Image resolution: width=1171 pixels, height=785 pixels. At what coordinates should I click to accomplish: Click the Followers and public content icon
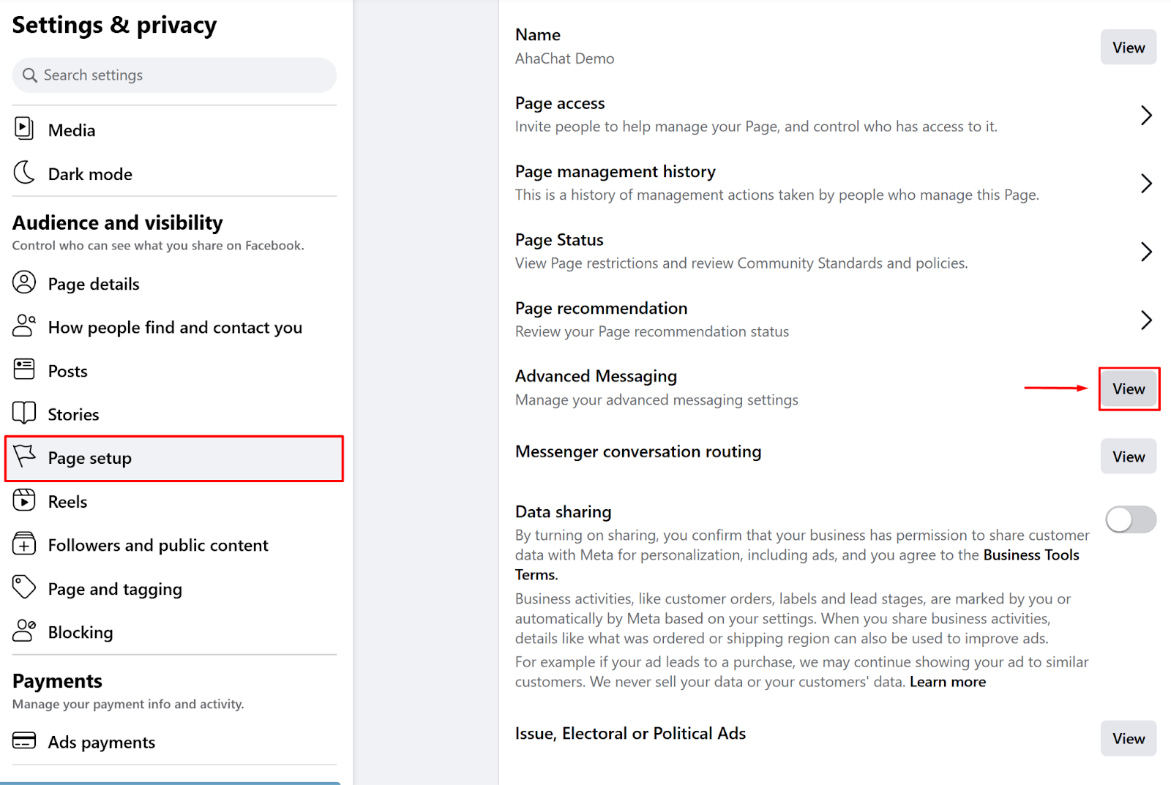point(24,544)
